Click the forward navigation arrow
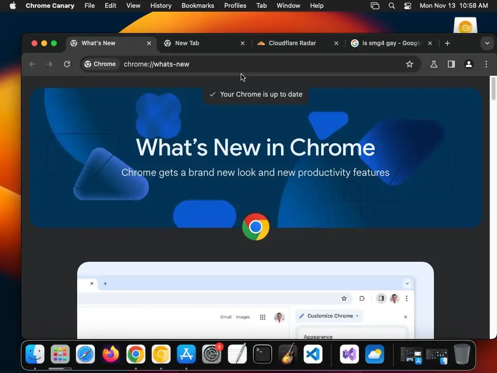This screenshot has height=373, width=497. pos(49,64)
